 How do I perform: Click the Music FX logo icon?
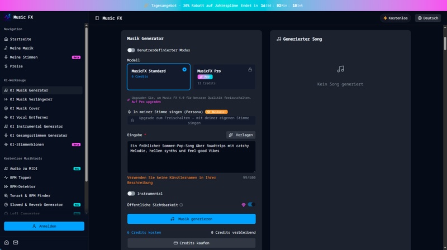pos(7,17)
